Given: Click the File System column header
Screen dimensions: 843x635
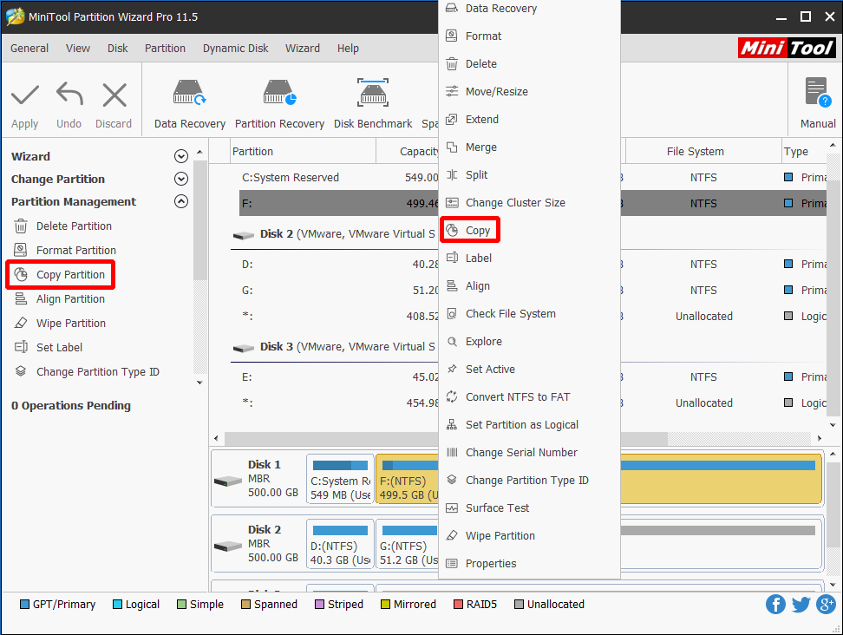Looking at the screenshot, I should 703,152.
